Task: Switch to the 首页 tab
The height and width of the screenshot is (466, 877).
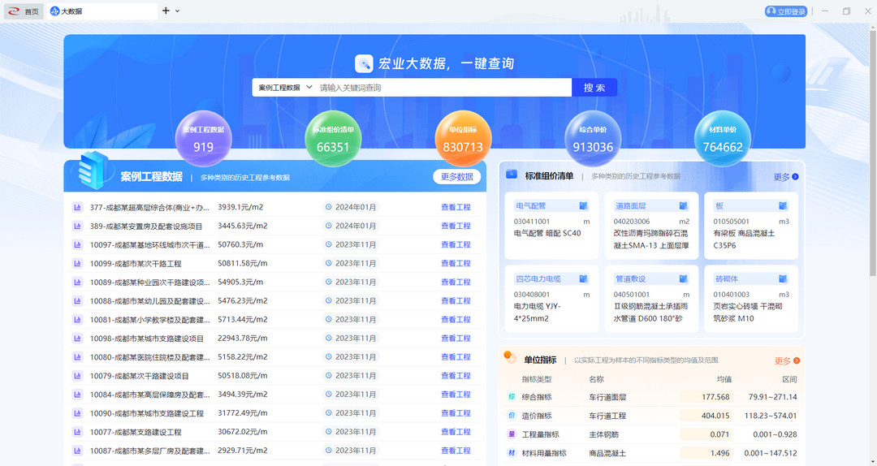Action: coord(24,11)
